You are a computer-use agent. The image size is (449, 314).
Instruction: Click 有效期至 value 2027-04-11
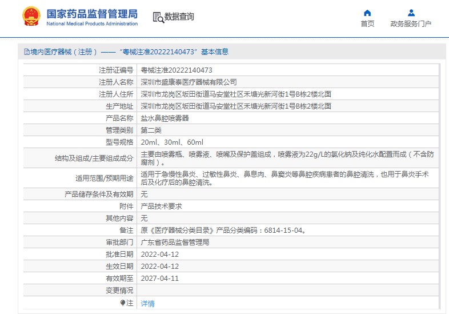click(160, 279)
